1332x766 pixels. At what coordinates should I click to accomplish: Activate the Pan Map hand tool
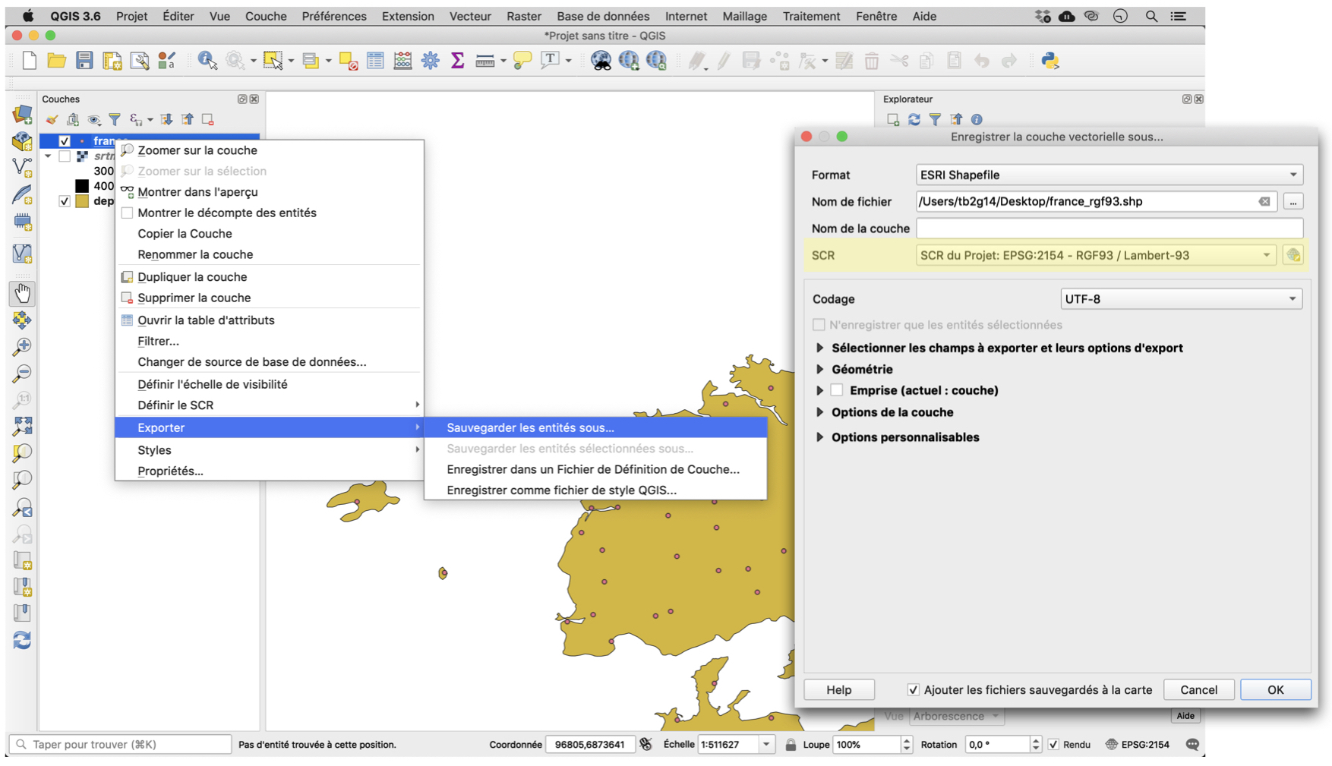[x=22, y=293]
